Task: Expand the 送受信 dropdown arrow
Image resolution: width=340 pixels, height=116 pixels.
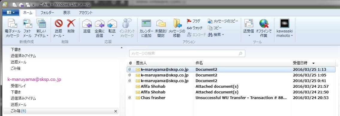Action: tap(249, 36)
